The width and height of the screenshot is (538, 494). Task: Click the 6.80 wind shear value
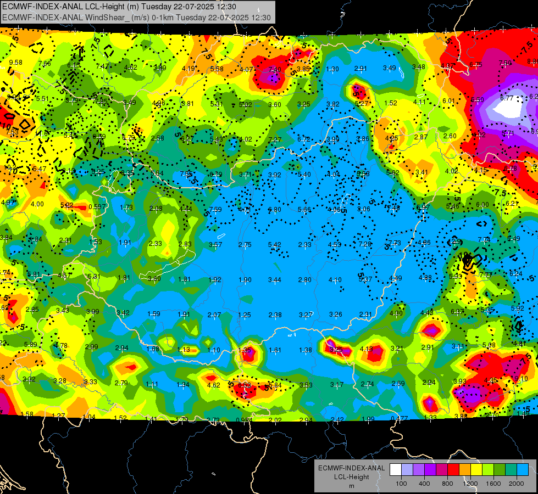[274, 210]
